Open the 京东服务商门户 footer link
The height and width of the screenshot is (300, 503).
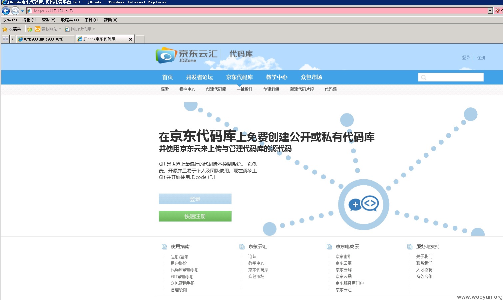pyautogui.click(x=349, y=283)
